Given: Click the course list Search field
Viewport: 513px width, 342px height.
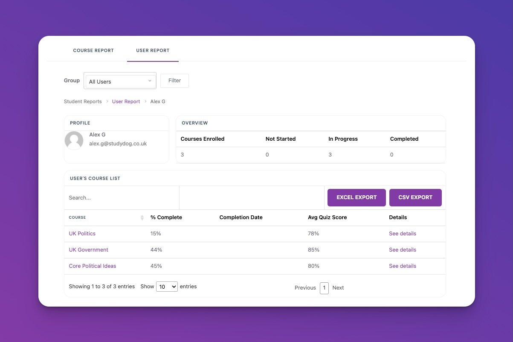Looking at the screenshot, I should click(x=122, y=198).
